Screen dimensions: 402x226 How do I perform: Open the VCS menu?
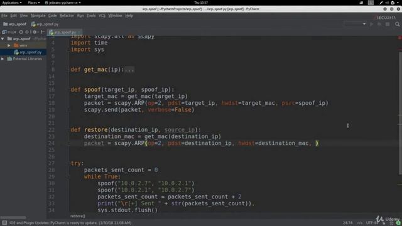click(102, 16)
